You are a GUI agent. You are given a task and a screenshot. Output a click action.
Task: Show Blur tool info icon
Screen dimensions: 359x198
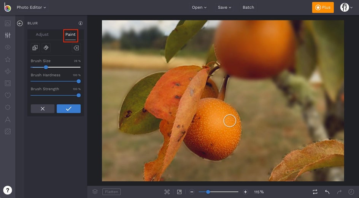coord(81,24)
